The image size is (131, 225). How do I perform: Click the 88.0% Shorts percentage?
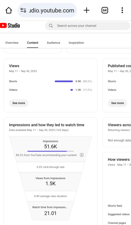click(87, 81)
